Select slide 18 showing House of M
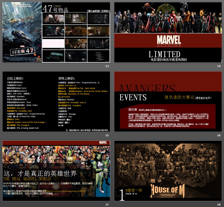Viewport: 224px width, 207px height. (168, 171)
